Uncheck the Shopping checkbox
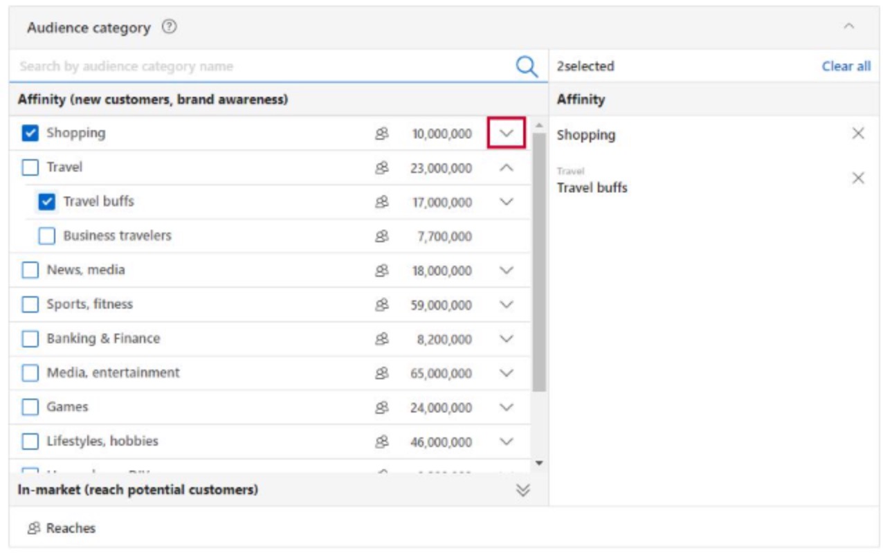 click(30, 134)
